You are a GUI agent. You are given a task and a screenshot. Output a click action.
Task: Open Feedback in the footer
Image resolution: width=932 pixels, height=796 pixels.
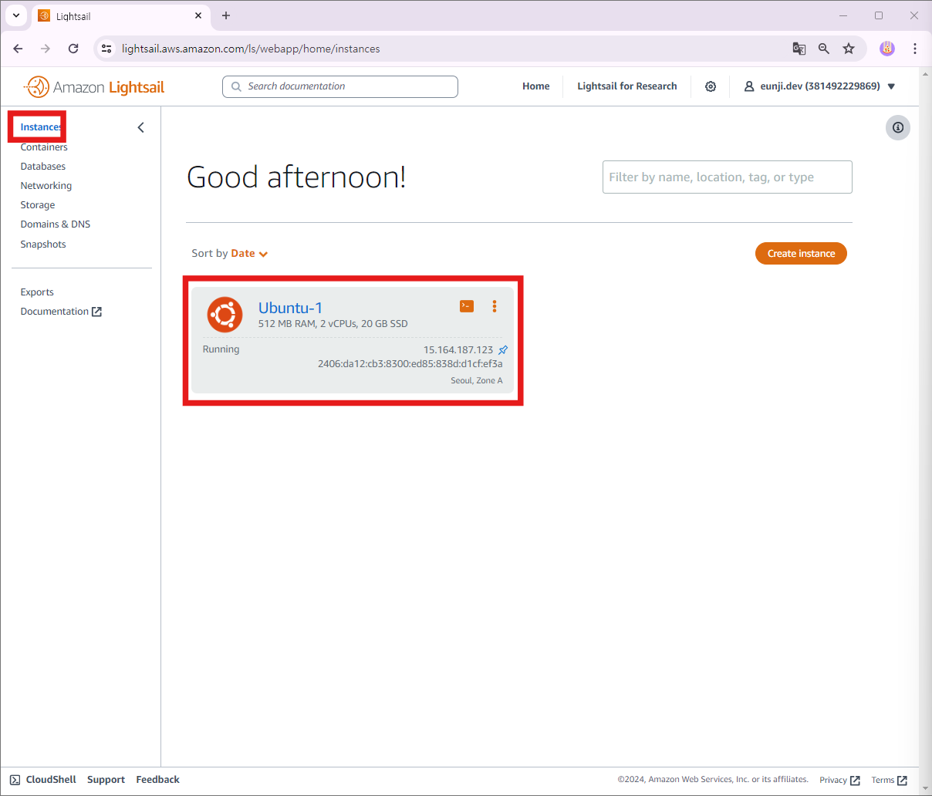[158, 780]
